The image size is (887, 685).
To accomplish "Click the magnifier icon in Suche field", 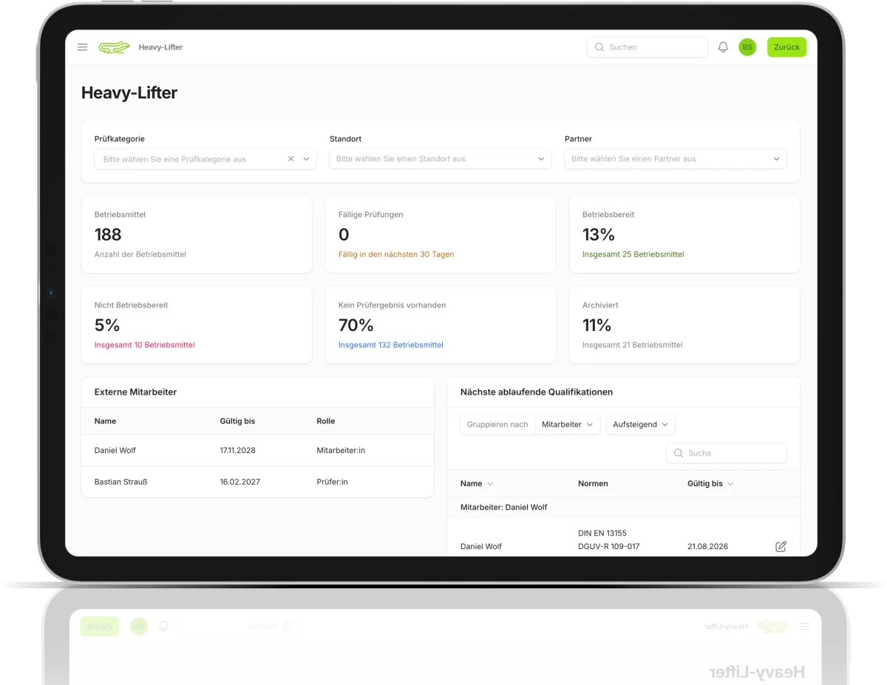I will pyautogui.click(x=679, y=453).
